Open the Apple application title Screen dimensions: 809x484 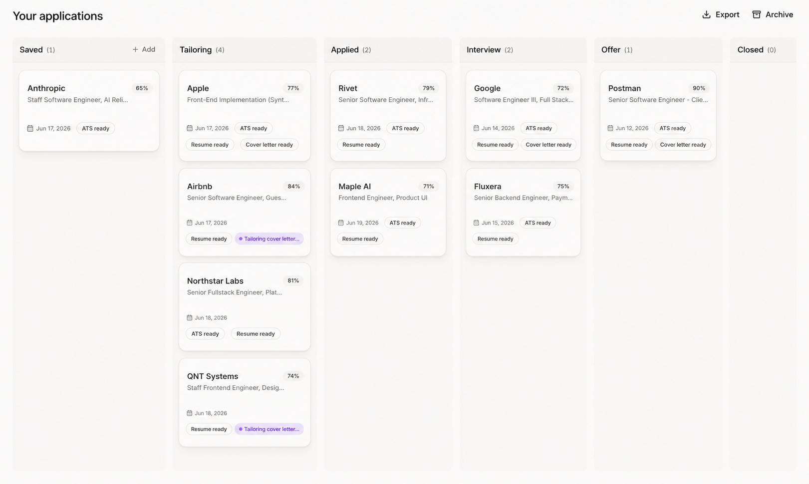point(198,88)
